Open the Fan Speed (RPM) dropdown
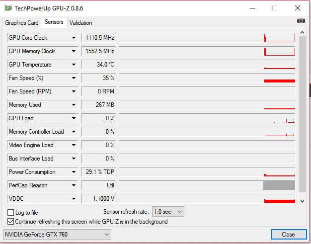311x244 pixels. pos(74,91)
